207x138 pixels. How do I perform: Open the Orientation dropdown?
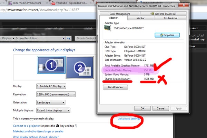(51, 102)
